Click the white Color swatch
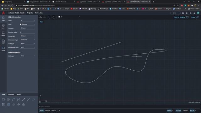Viewport: 201px width, 113px height. click(x=21, y=24)
